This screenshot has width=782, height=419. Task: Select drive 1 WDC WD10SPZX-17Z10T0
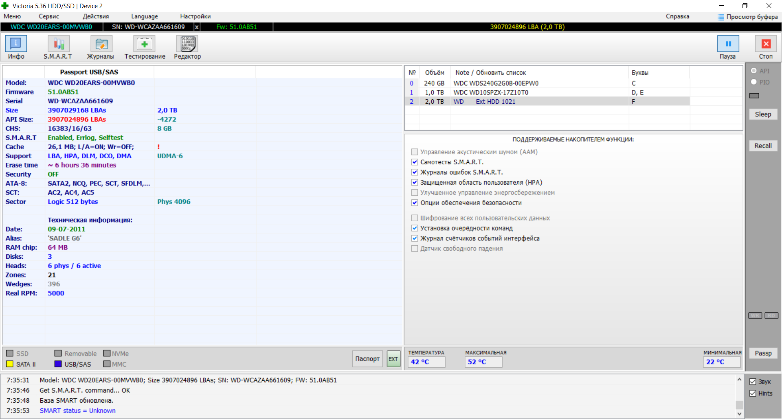coord(547,92)
